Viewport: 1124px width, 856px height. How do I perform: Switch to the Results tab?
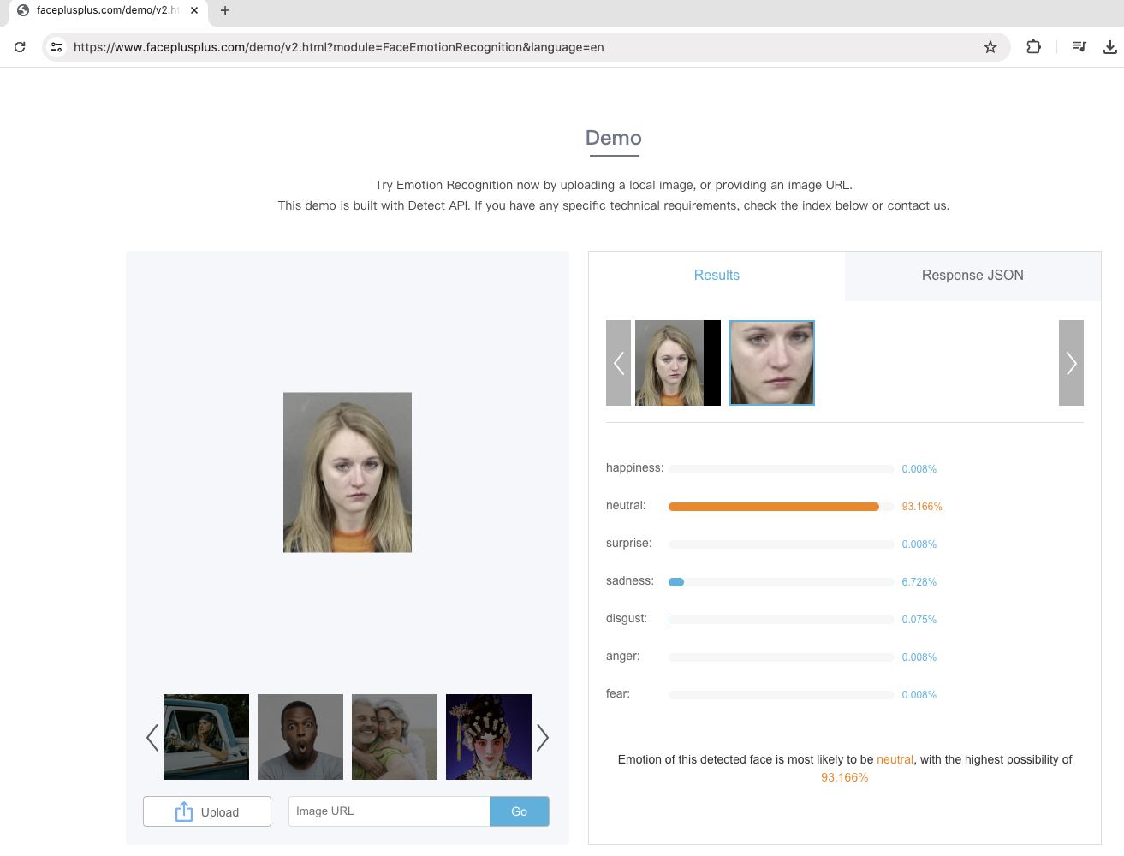[x=717, y=276]
